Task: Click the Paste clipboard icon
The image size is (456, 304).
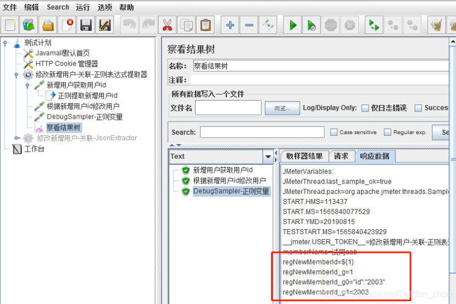Action: (205, 25)
